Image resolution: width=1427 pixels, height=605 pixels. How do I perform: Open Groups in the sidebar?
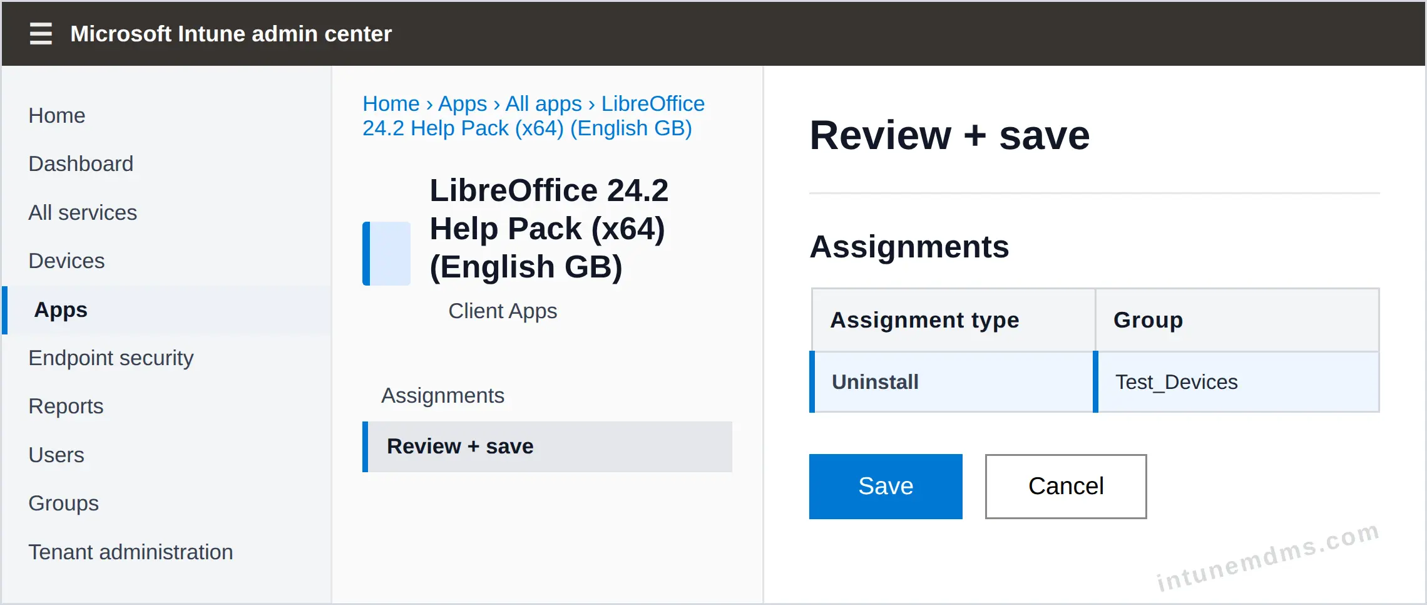(x=64, y=503)
